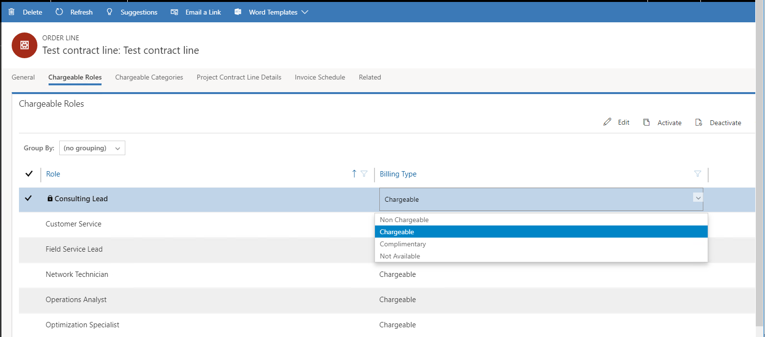Click the Email a Link envelope icon
Viewport: 765px width, 337px height.
[x=174, y=12]
